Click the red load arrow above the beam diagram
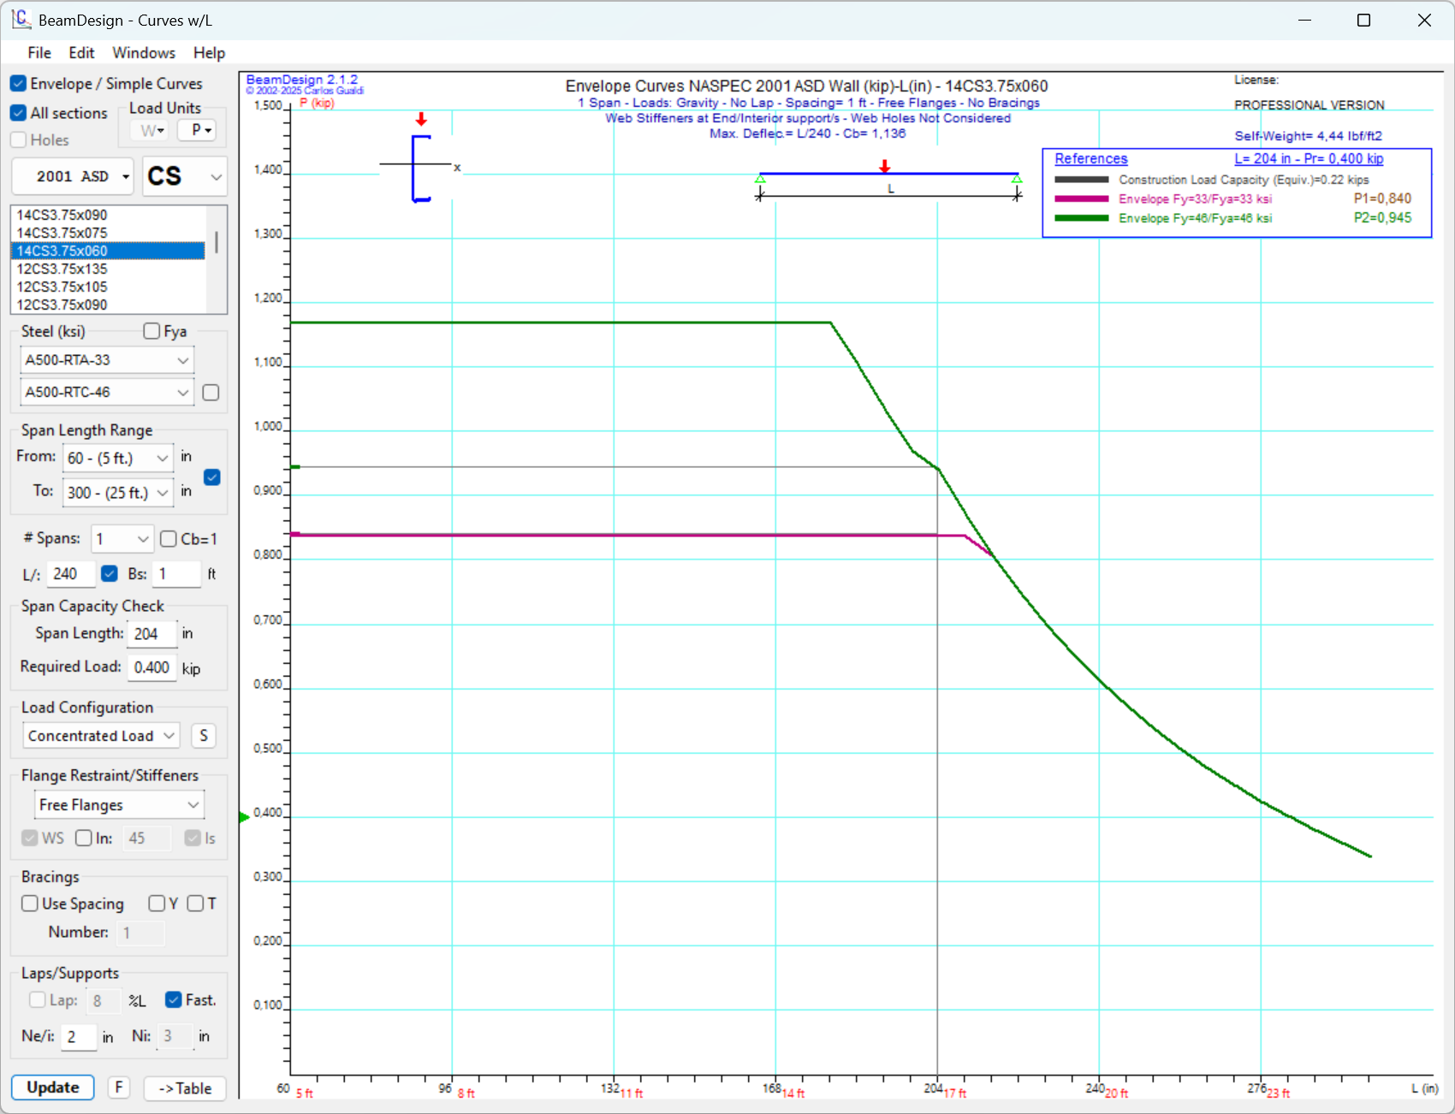Image resolution: width=1455 pixels, height=1114 pixels. [x=885, y=166]
